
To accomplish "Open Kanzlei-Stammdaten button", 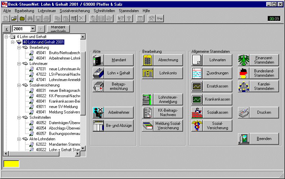I will (x=264, y=86).
